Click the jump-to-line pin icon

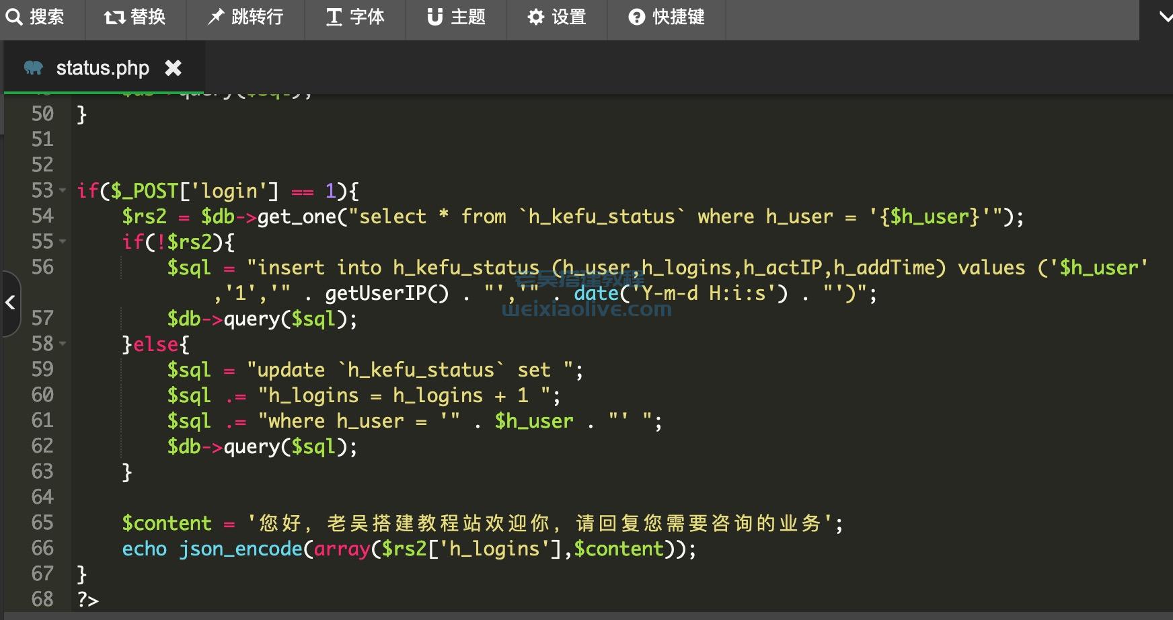click(x=215, y=17)
